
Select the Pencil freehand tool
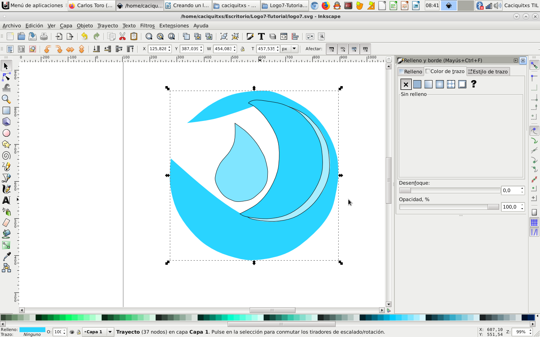pos(6,167)
